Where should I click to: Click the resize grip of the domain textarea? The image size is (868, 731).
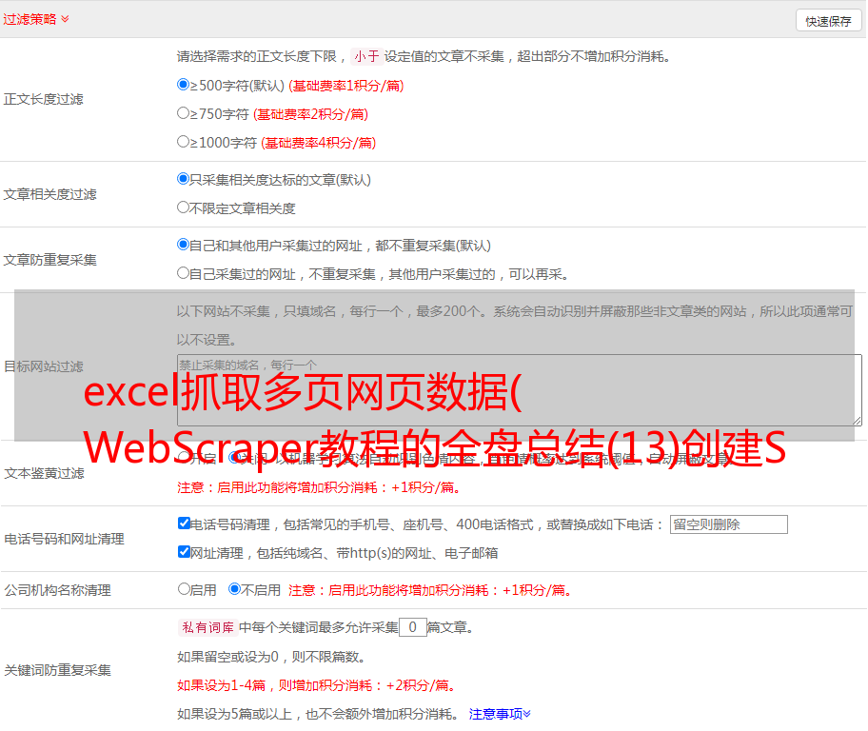click(x=857, y=421)
